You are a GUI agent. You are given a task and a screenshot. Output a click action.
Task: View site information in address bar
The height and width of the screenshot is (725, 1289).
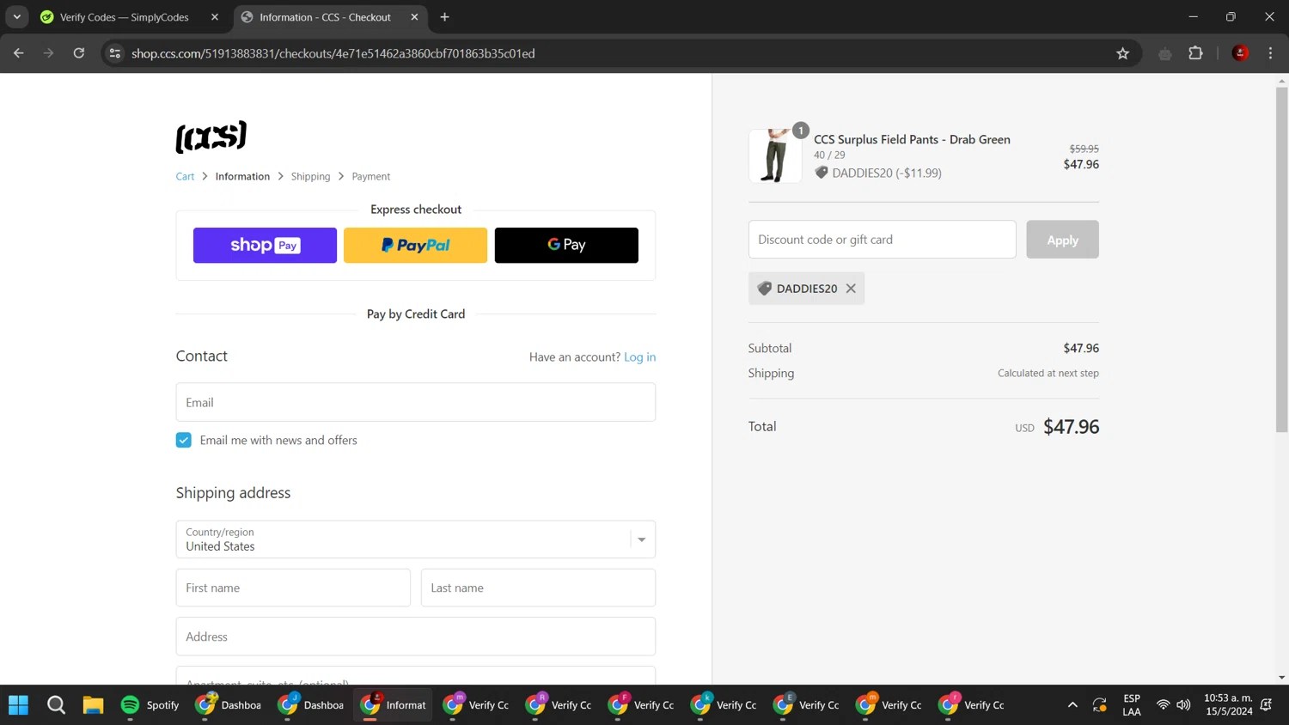[x=114, y=53]
